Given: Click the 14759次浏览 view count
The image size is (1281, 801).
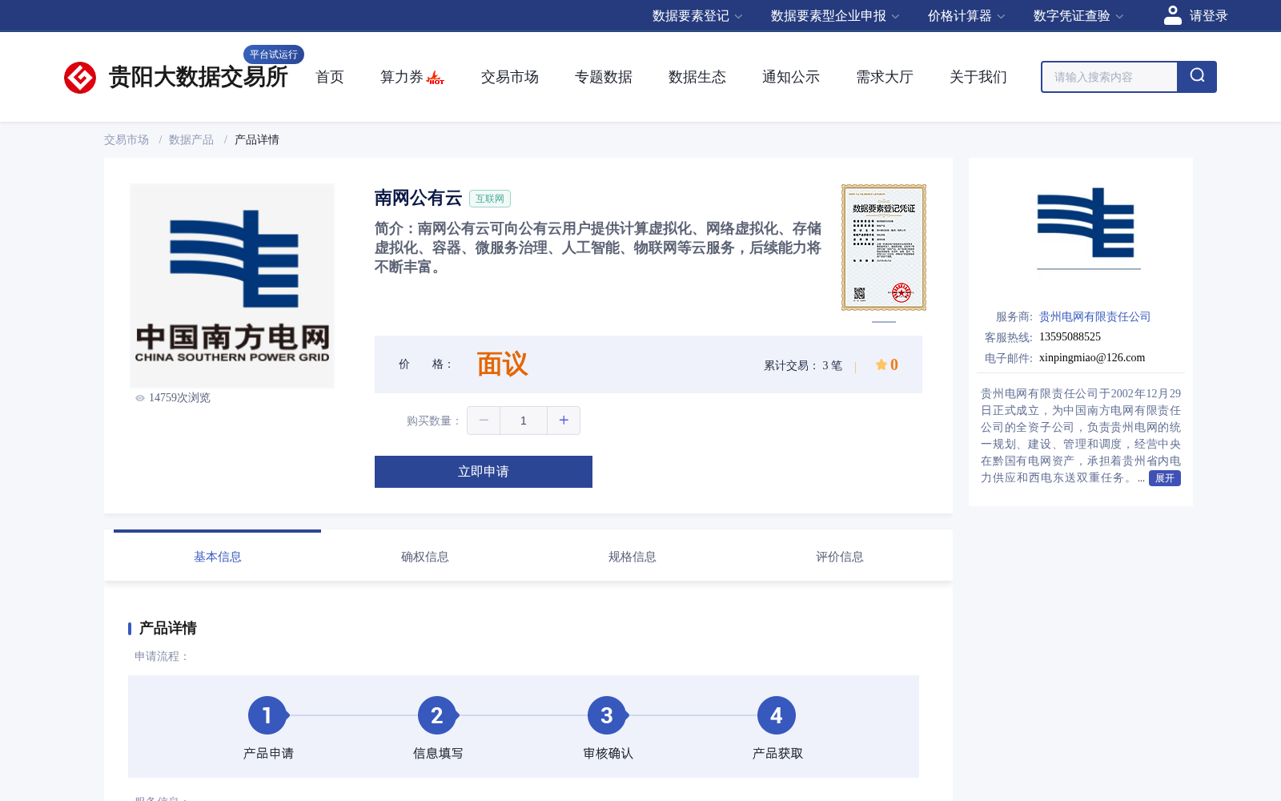Looking at the screenshot, I should (x=179, y=398).
